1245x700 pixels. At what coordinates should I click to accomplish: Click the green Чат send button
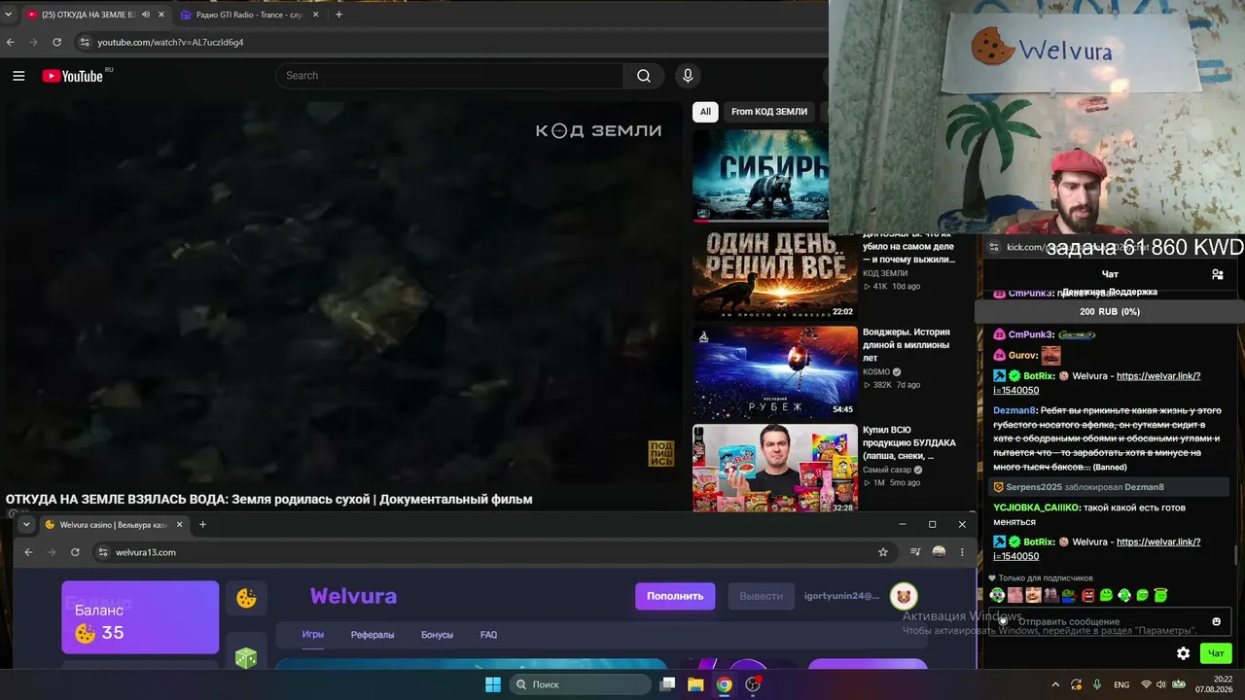1216,653
